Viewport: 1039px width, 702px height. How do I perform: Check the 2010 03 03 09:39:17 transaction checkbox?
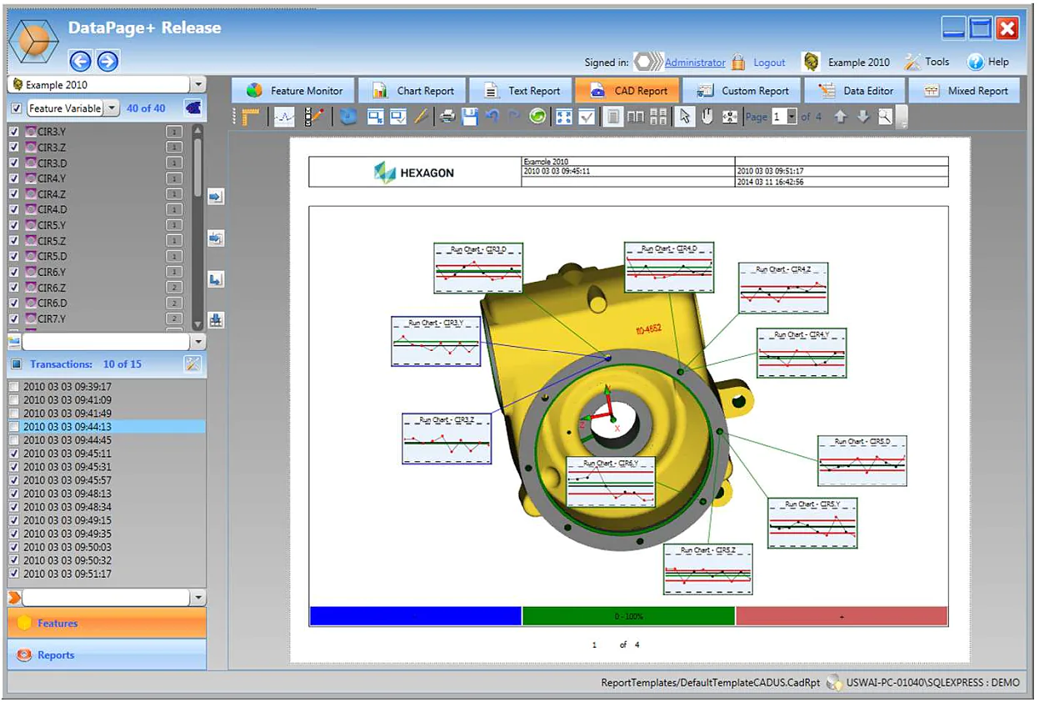(13, 387)
